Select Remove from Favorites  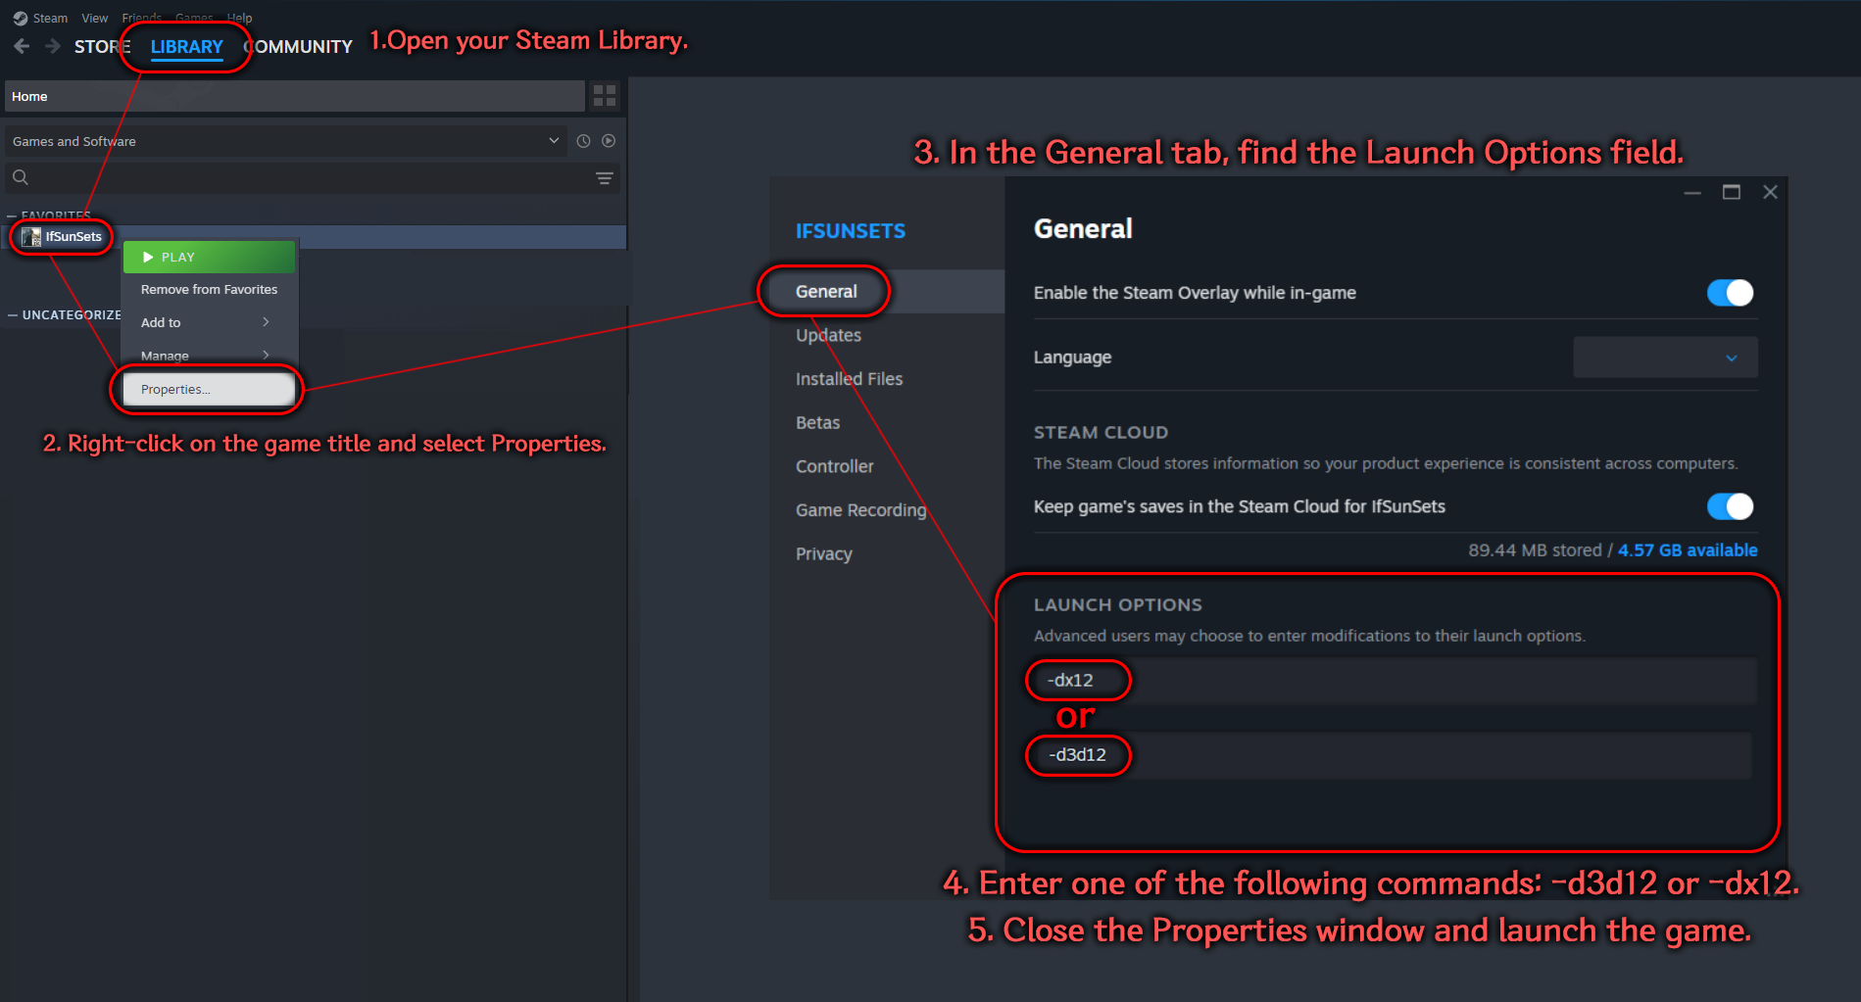click(x=209, y=289)
